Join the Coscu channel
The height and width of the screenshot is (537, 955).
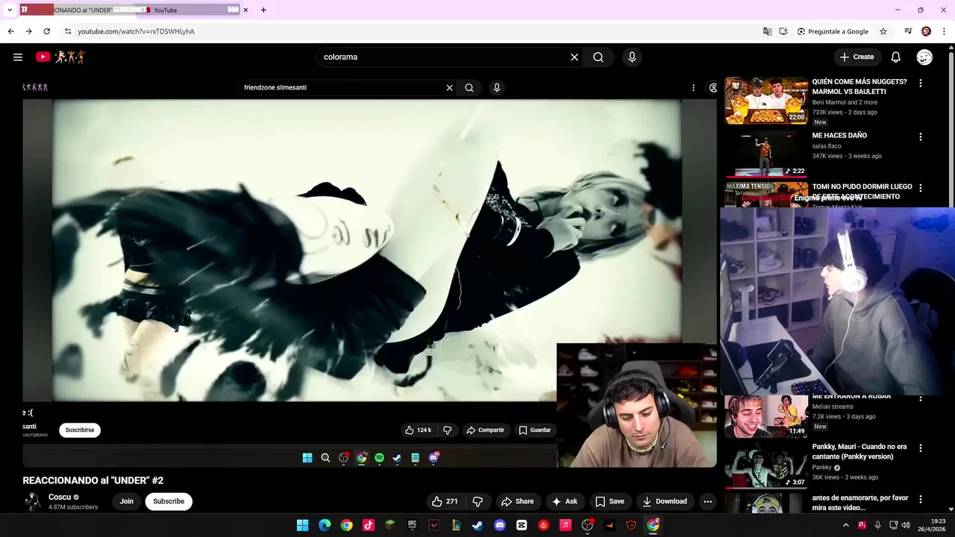click(127, 501)
